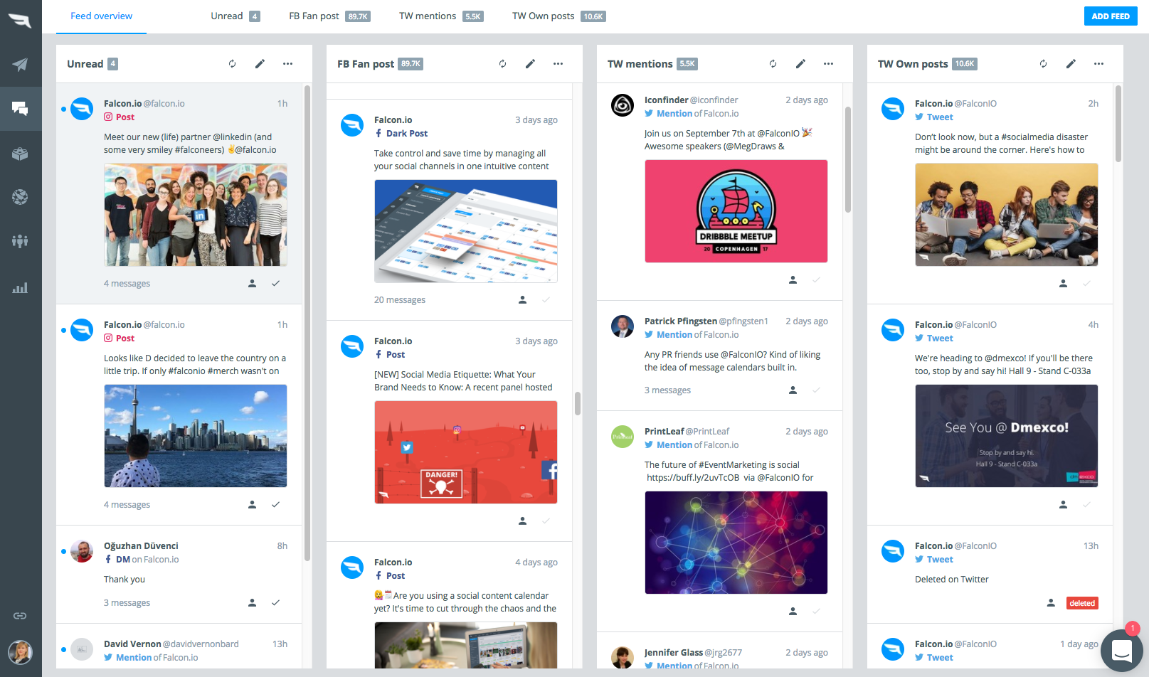Mark Oğuzhan Düvenci's 'Thank you' as read
The image size is (1149, 677).
[275, 602]
